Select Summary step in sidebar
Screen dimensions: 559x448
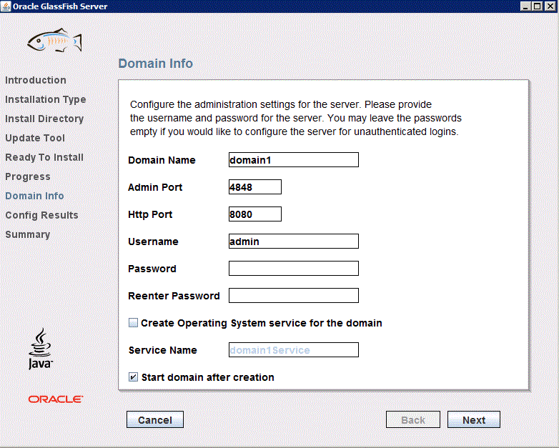pyautogui.click(x=28, y=234)
